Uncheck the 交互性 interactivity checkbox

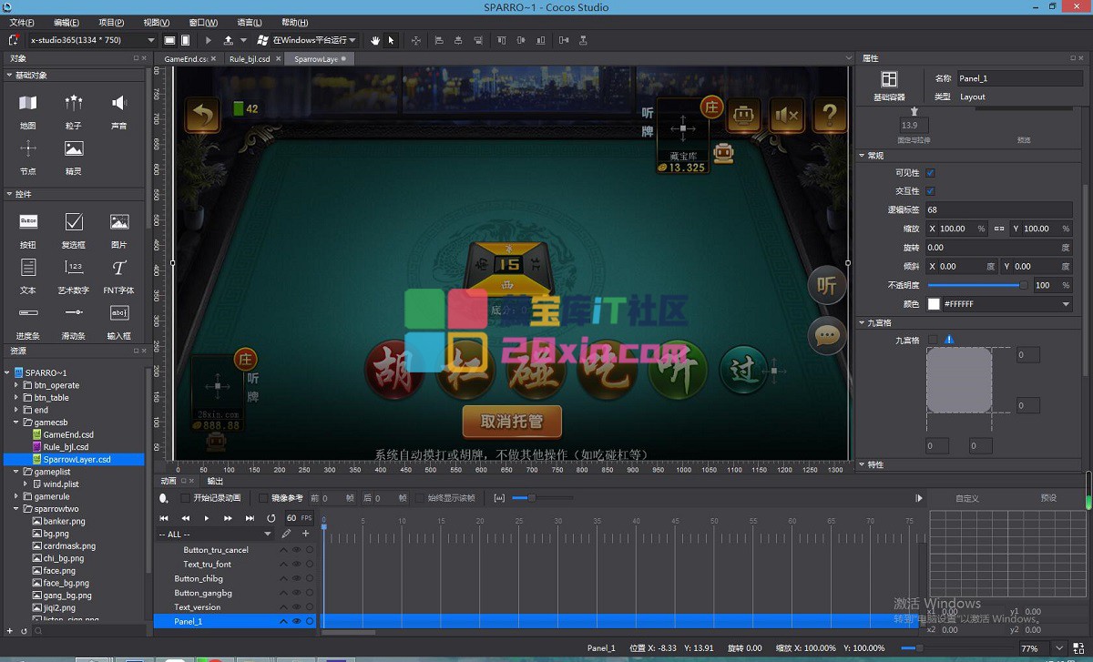click(x=930, y=191)
